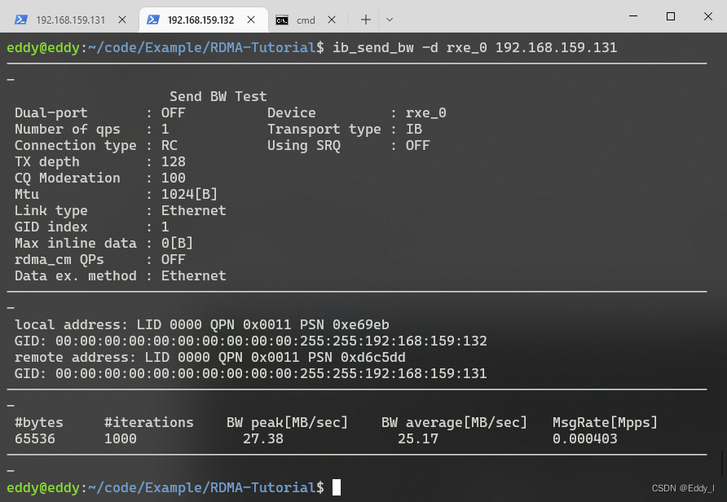The width and height of the screenshot is (727, 502).
Task: Click the bottom shell prompt cursor
Action: coord(337,487)
